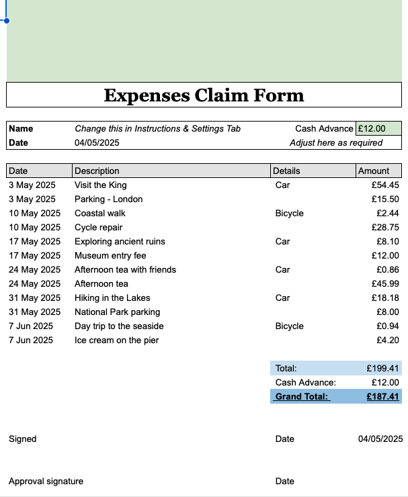Image resolution: width=408 pixels, height=497 pixels.
Task: Click the Grand Total £187.41 cell
Action: [x=382, y=396]
